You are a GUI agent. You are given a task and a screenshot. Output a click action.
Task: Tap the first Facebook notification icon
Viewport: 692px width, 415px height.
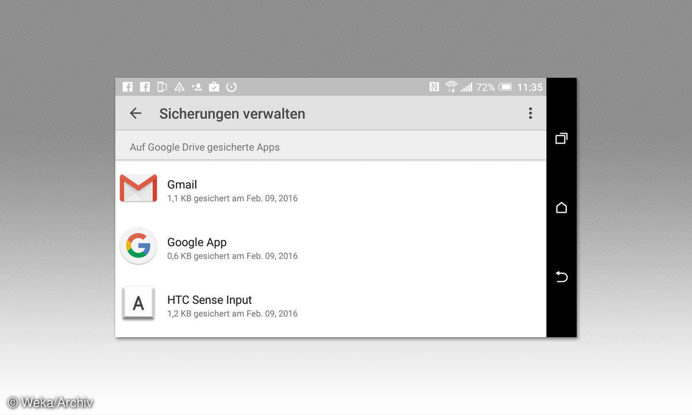pyautogui.click(x=127, y=87)
